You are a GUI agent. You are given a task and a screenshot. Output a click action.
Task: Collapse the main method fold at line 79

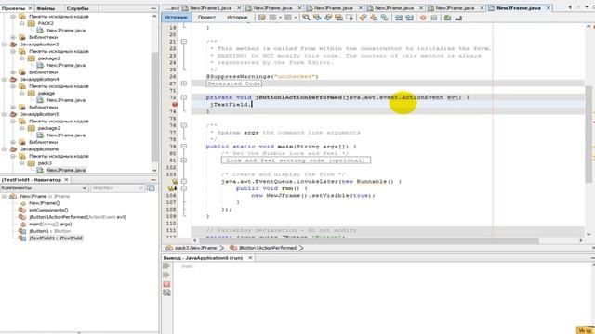pos(184,147)
